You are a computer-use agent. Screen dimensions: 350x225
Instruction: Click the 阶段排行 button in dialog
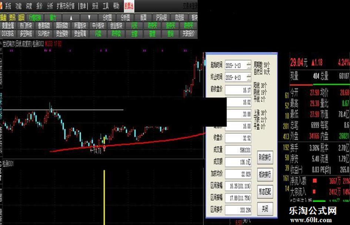pos(265,157)
